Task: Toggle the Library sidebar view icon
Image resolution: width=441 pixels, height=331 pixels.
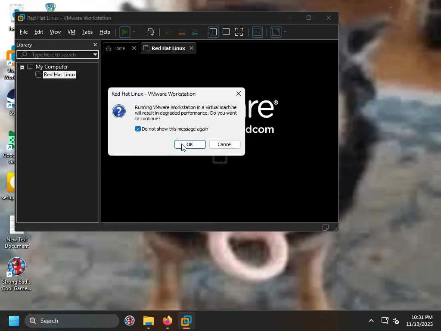Action: point(213,32)
